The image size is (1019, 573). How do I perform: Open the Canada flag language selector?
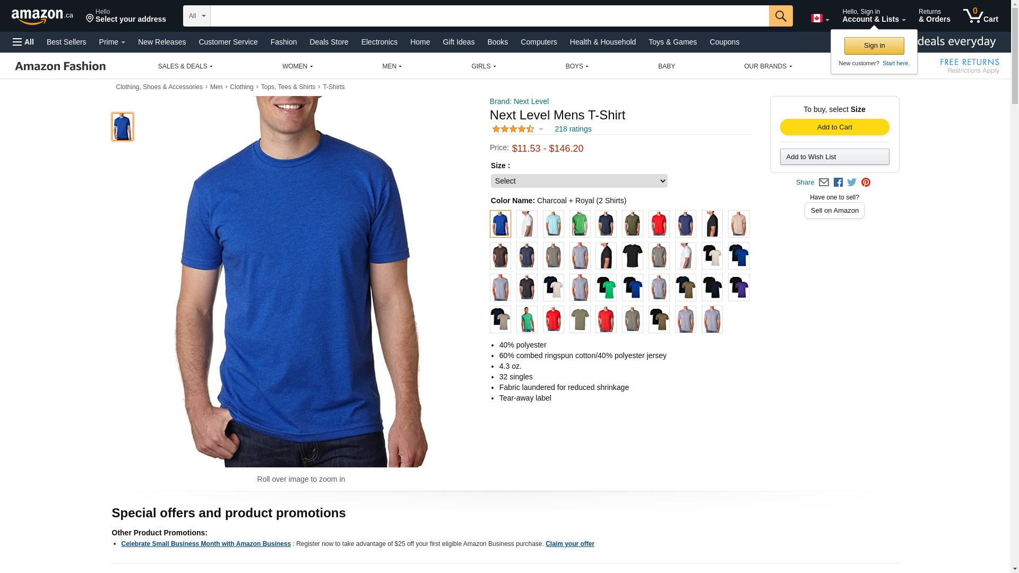point(820,19)
